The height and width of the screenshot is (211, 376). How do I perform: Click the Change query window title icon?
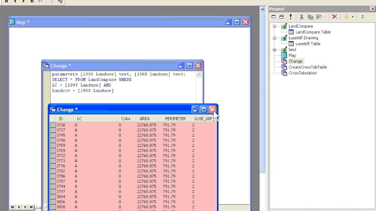coord(46,66)
